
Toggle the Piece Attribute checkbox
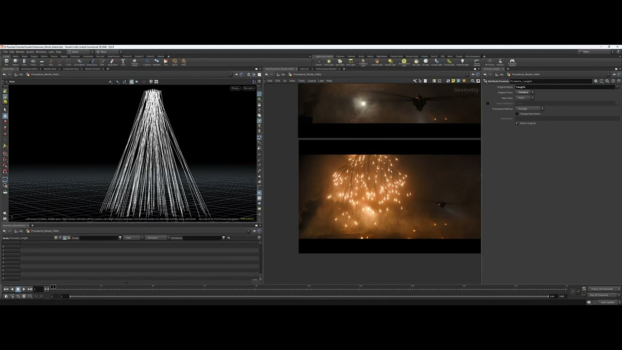tap(488, 103)
